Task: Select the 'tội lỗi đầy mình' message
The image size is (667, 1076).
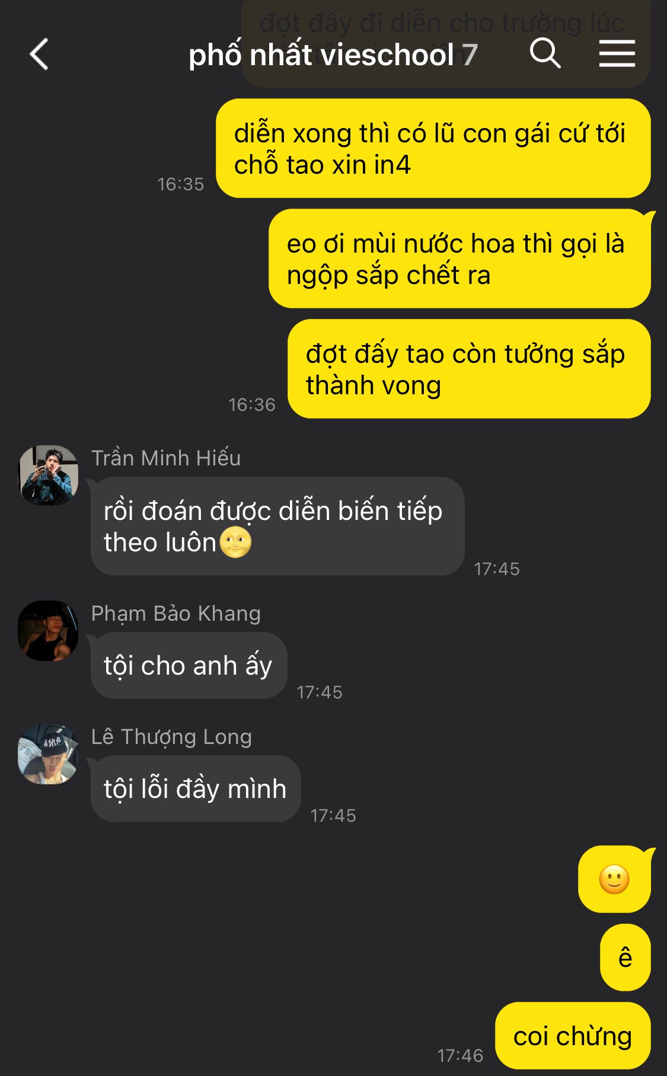Action: (196, 789)
